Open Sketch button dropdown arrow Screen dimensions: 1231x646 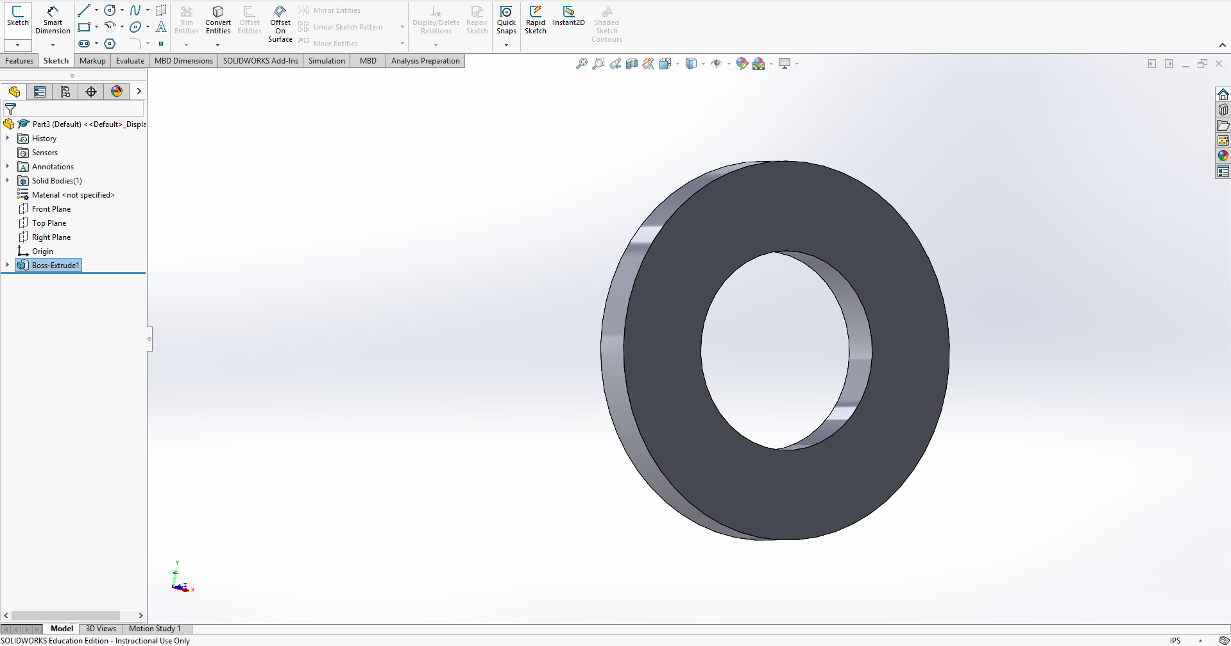18,45
